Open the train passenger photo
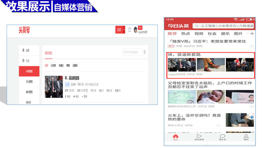The image size is (262, 148). (240, 120)
